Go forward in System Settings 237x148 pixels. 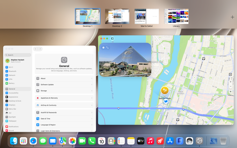[40, 49]
